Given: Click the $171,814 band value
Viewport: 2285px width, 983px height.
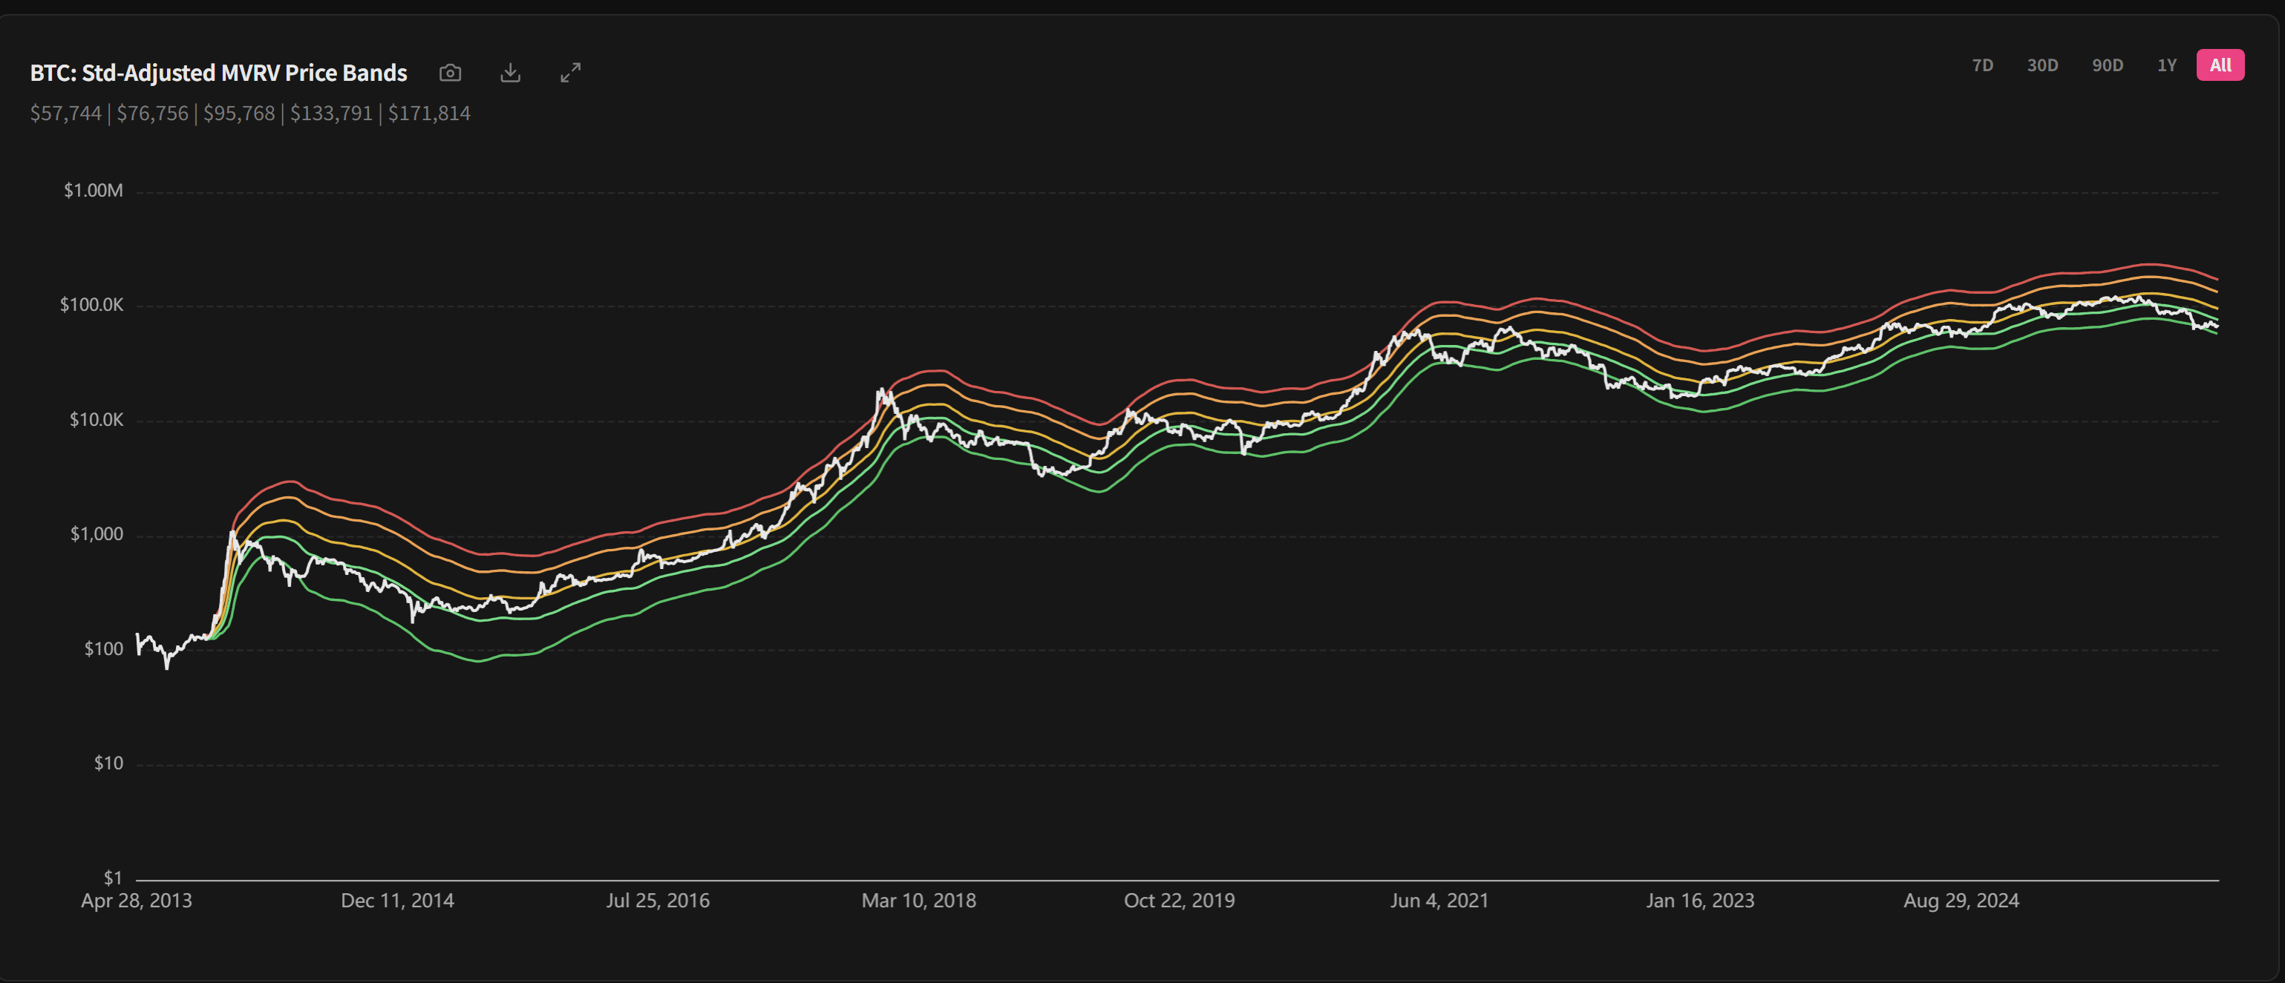Looking at the screenshot, I should [429, 114].
